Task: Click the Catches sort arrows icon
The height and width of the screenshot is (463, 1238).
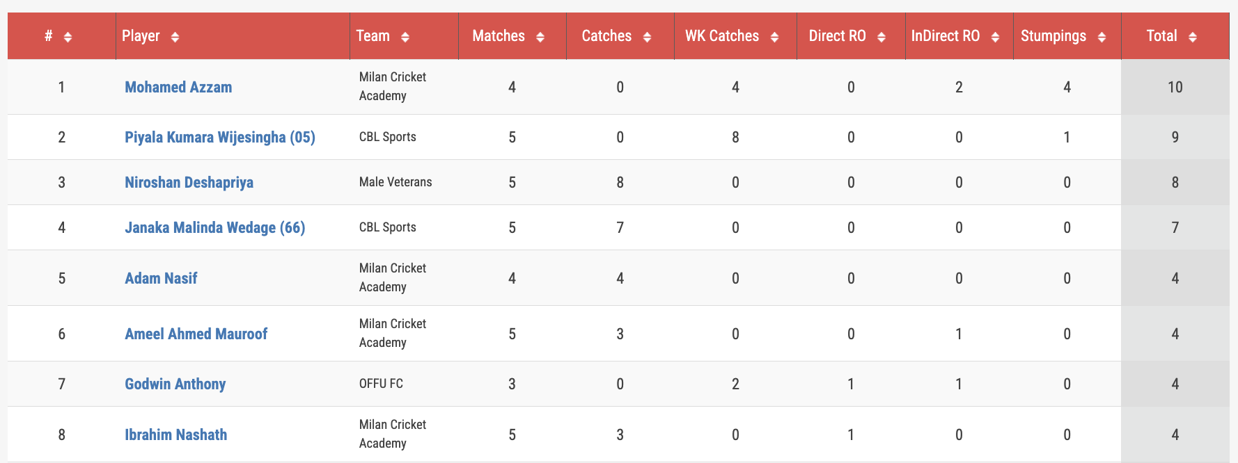Action: click(x=647, y=37)
